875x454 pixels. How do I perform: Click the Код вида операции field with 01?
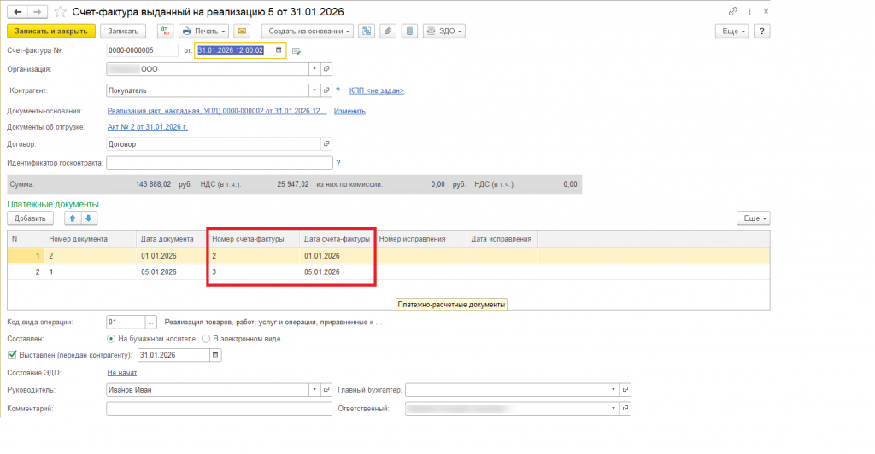click(x=126, y=322)
